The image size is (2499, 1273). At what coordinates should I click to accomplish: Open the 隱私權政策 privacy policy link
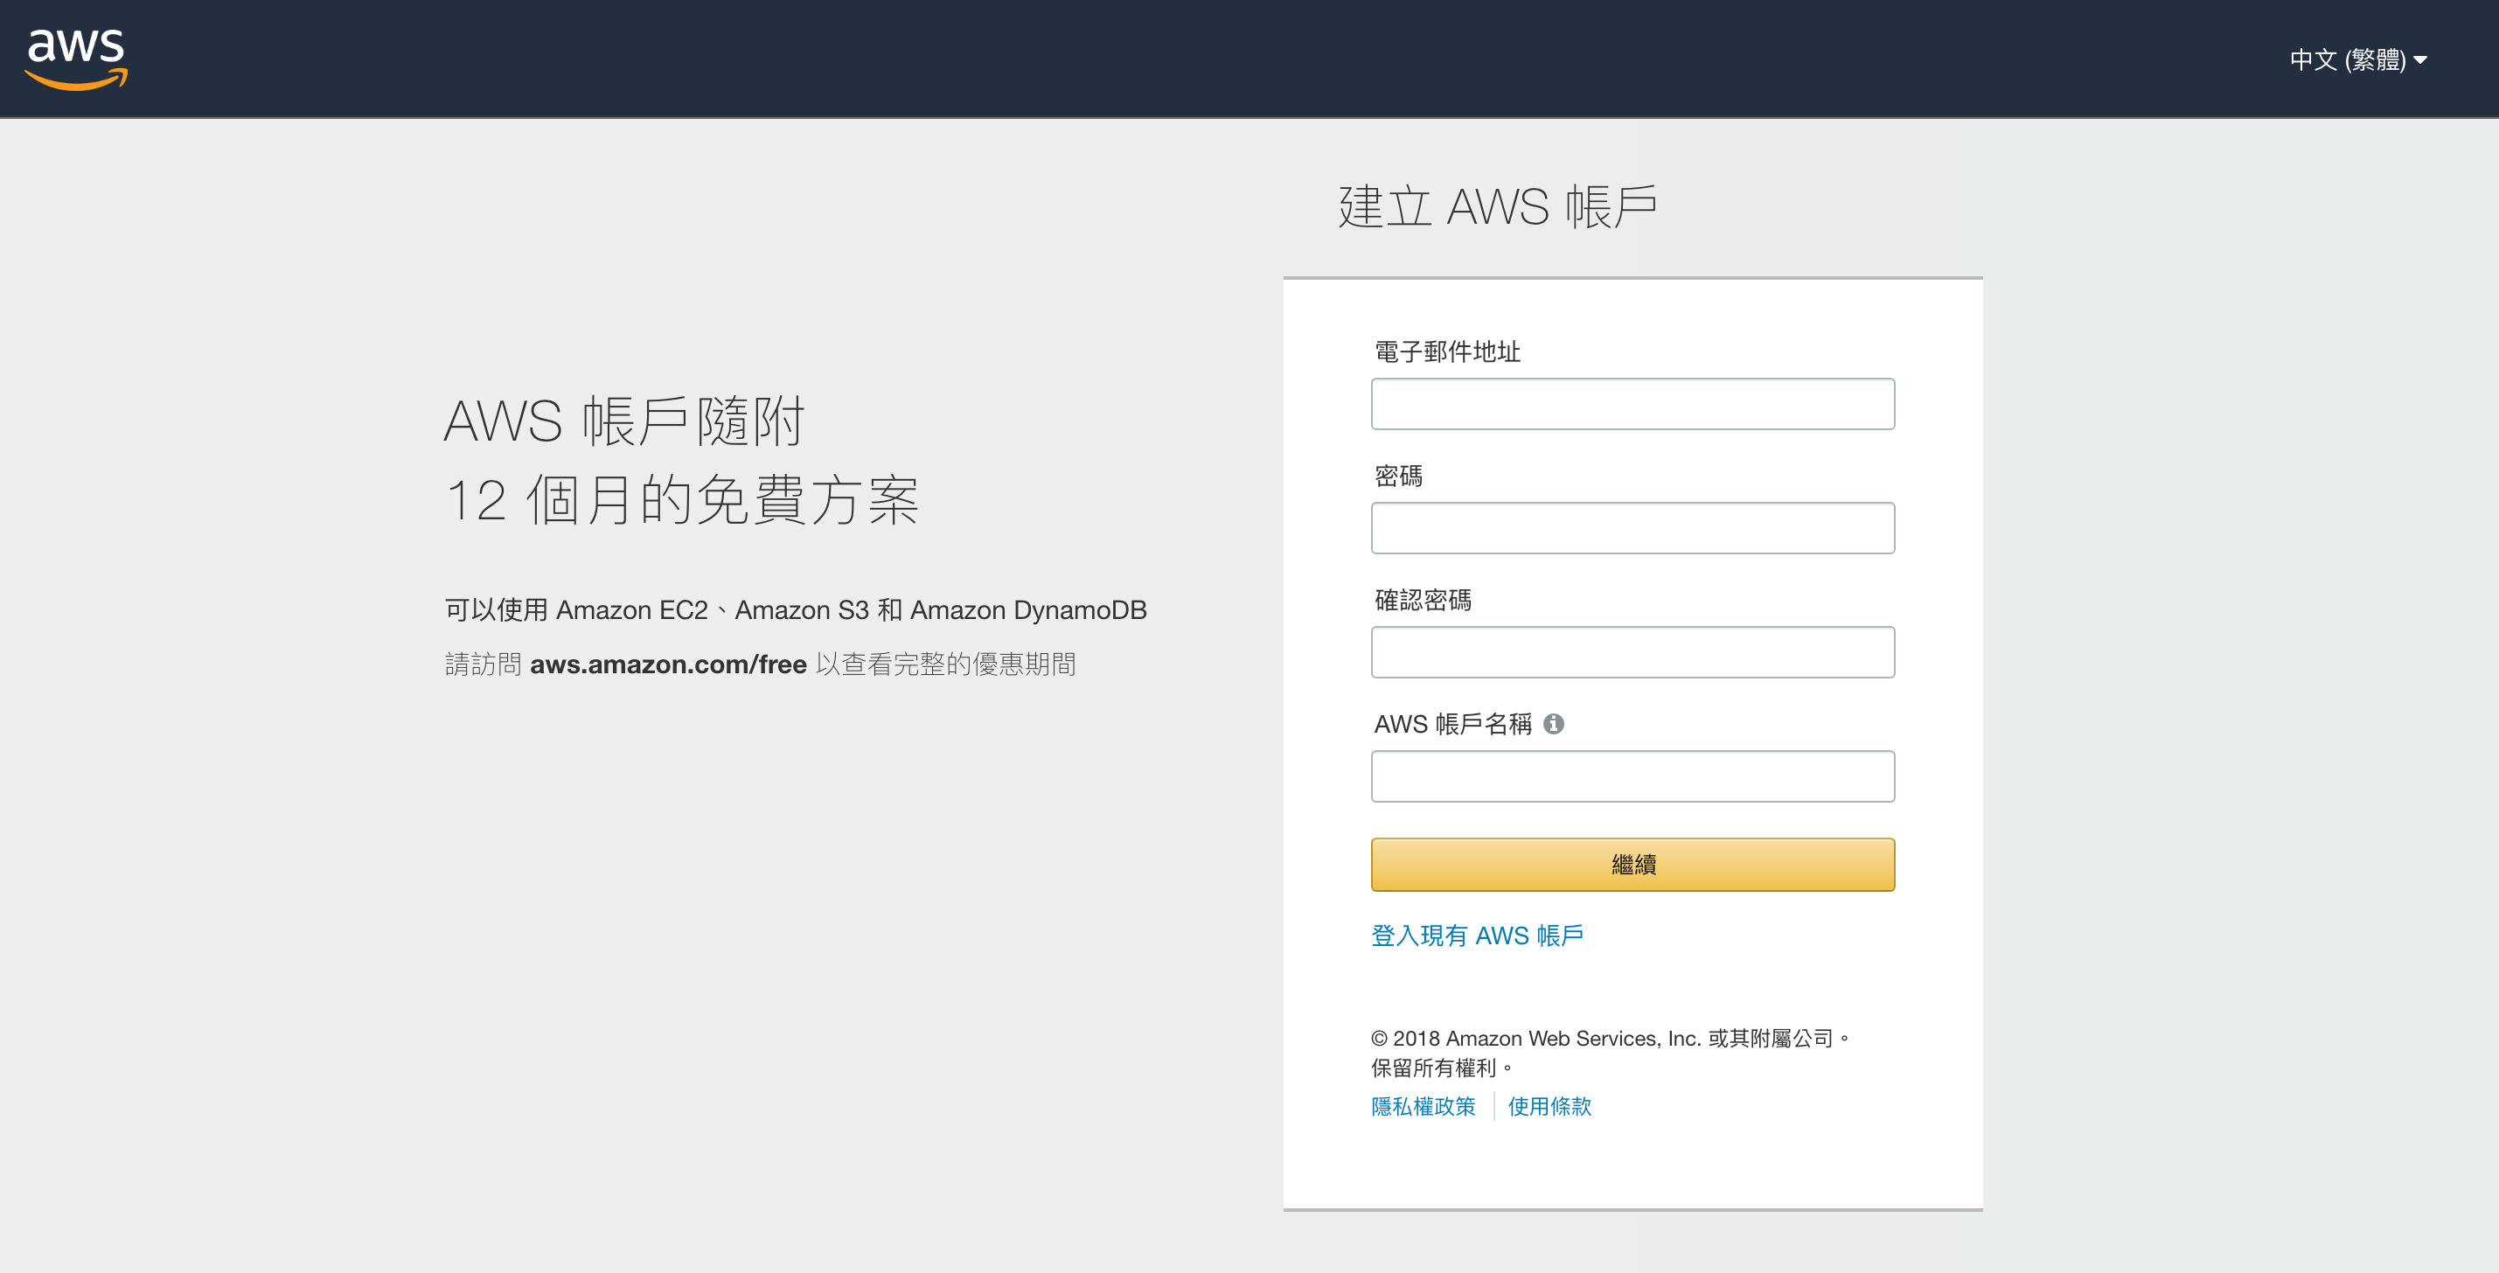point(1424,1106)
